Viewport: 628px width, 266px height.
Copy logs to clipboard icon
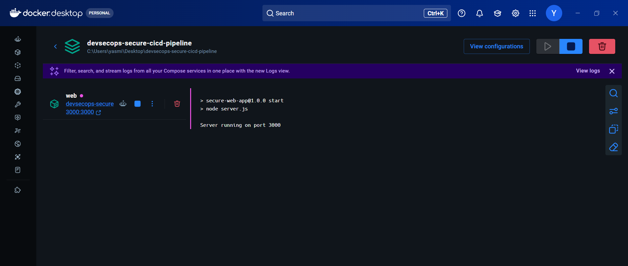[614, 129]
